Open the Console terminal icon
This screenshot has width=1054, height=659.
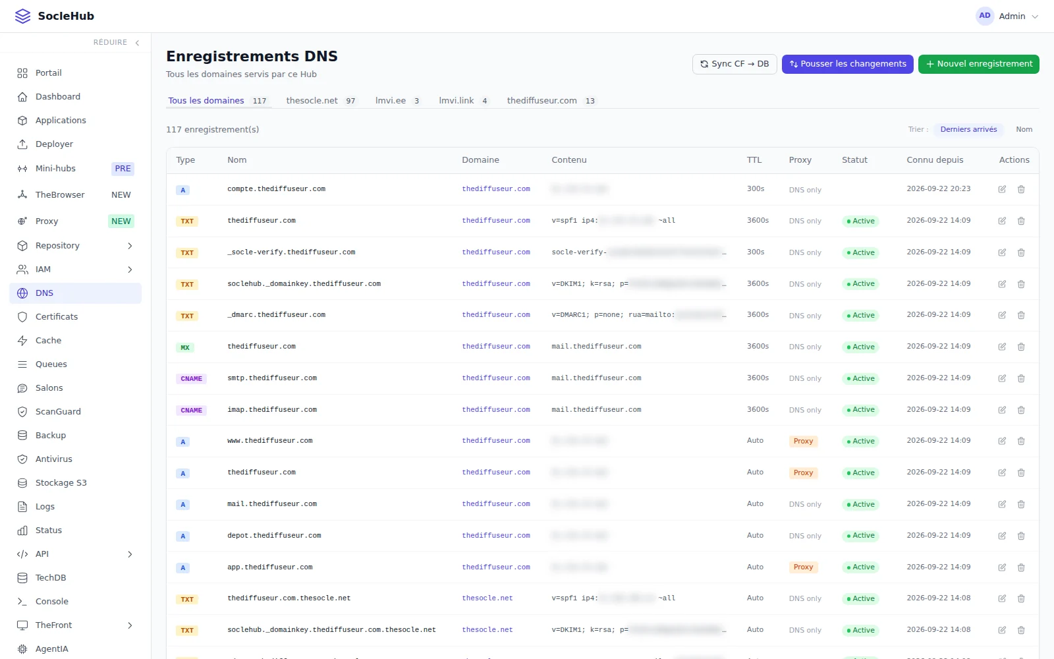[x=22, y=602]
